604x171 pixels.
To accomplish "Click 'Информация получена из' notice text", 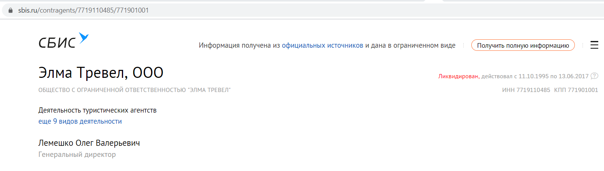I will [x=239, y=45].
